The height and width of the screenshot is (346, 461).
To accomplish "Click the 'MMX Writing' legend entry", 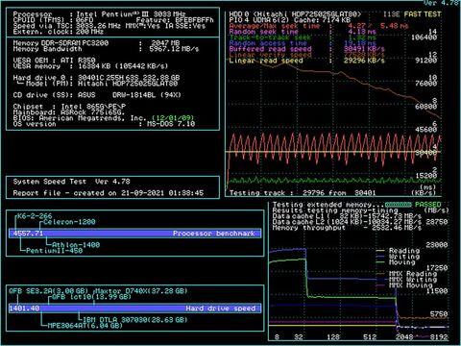I will 406,280.
